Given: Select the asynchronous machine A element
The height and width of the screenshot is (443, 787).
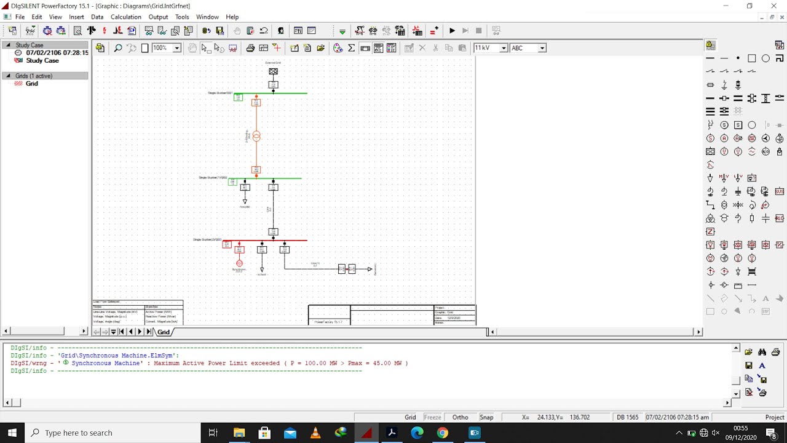Looking at the screenshot, I should 724,138.
